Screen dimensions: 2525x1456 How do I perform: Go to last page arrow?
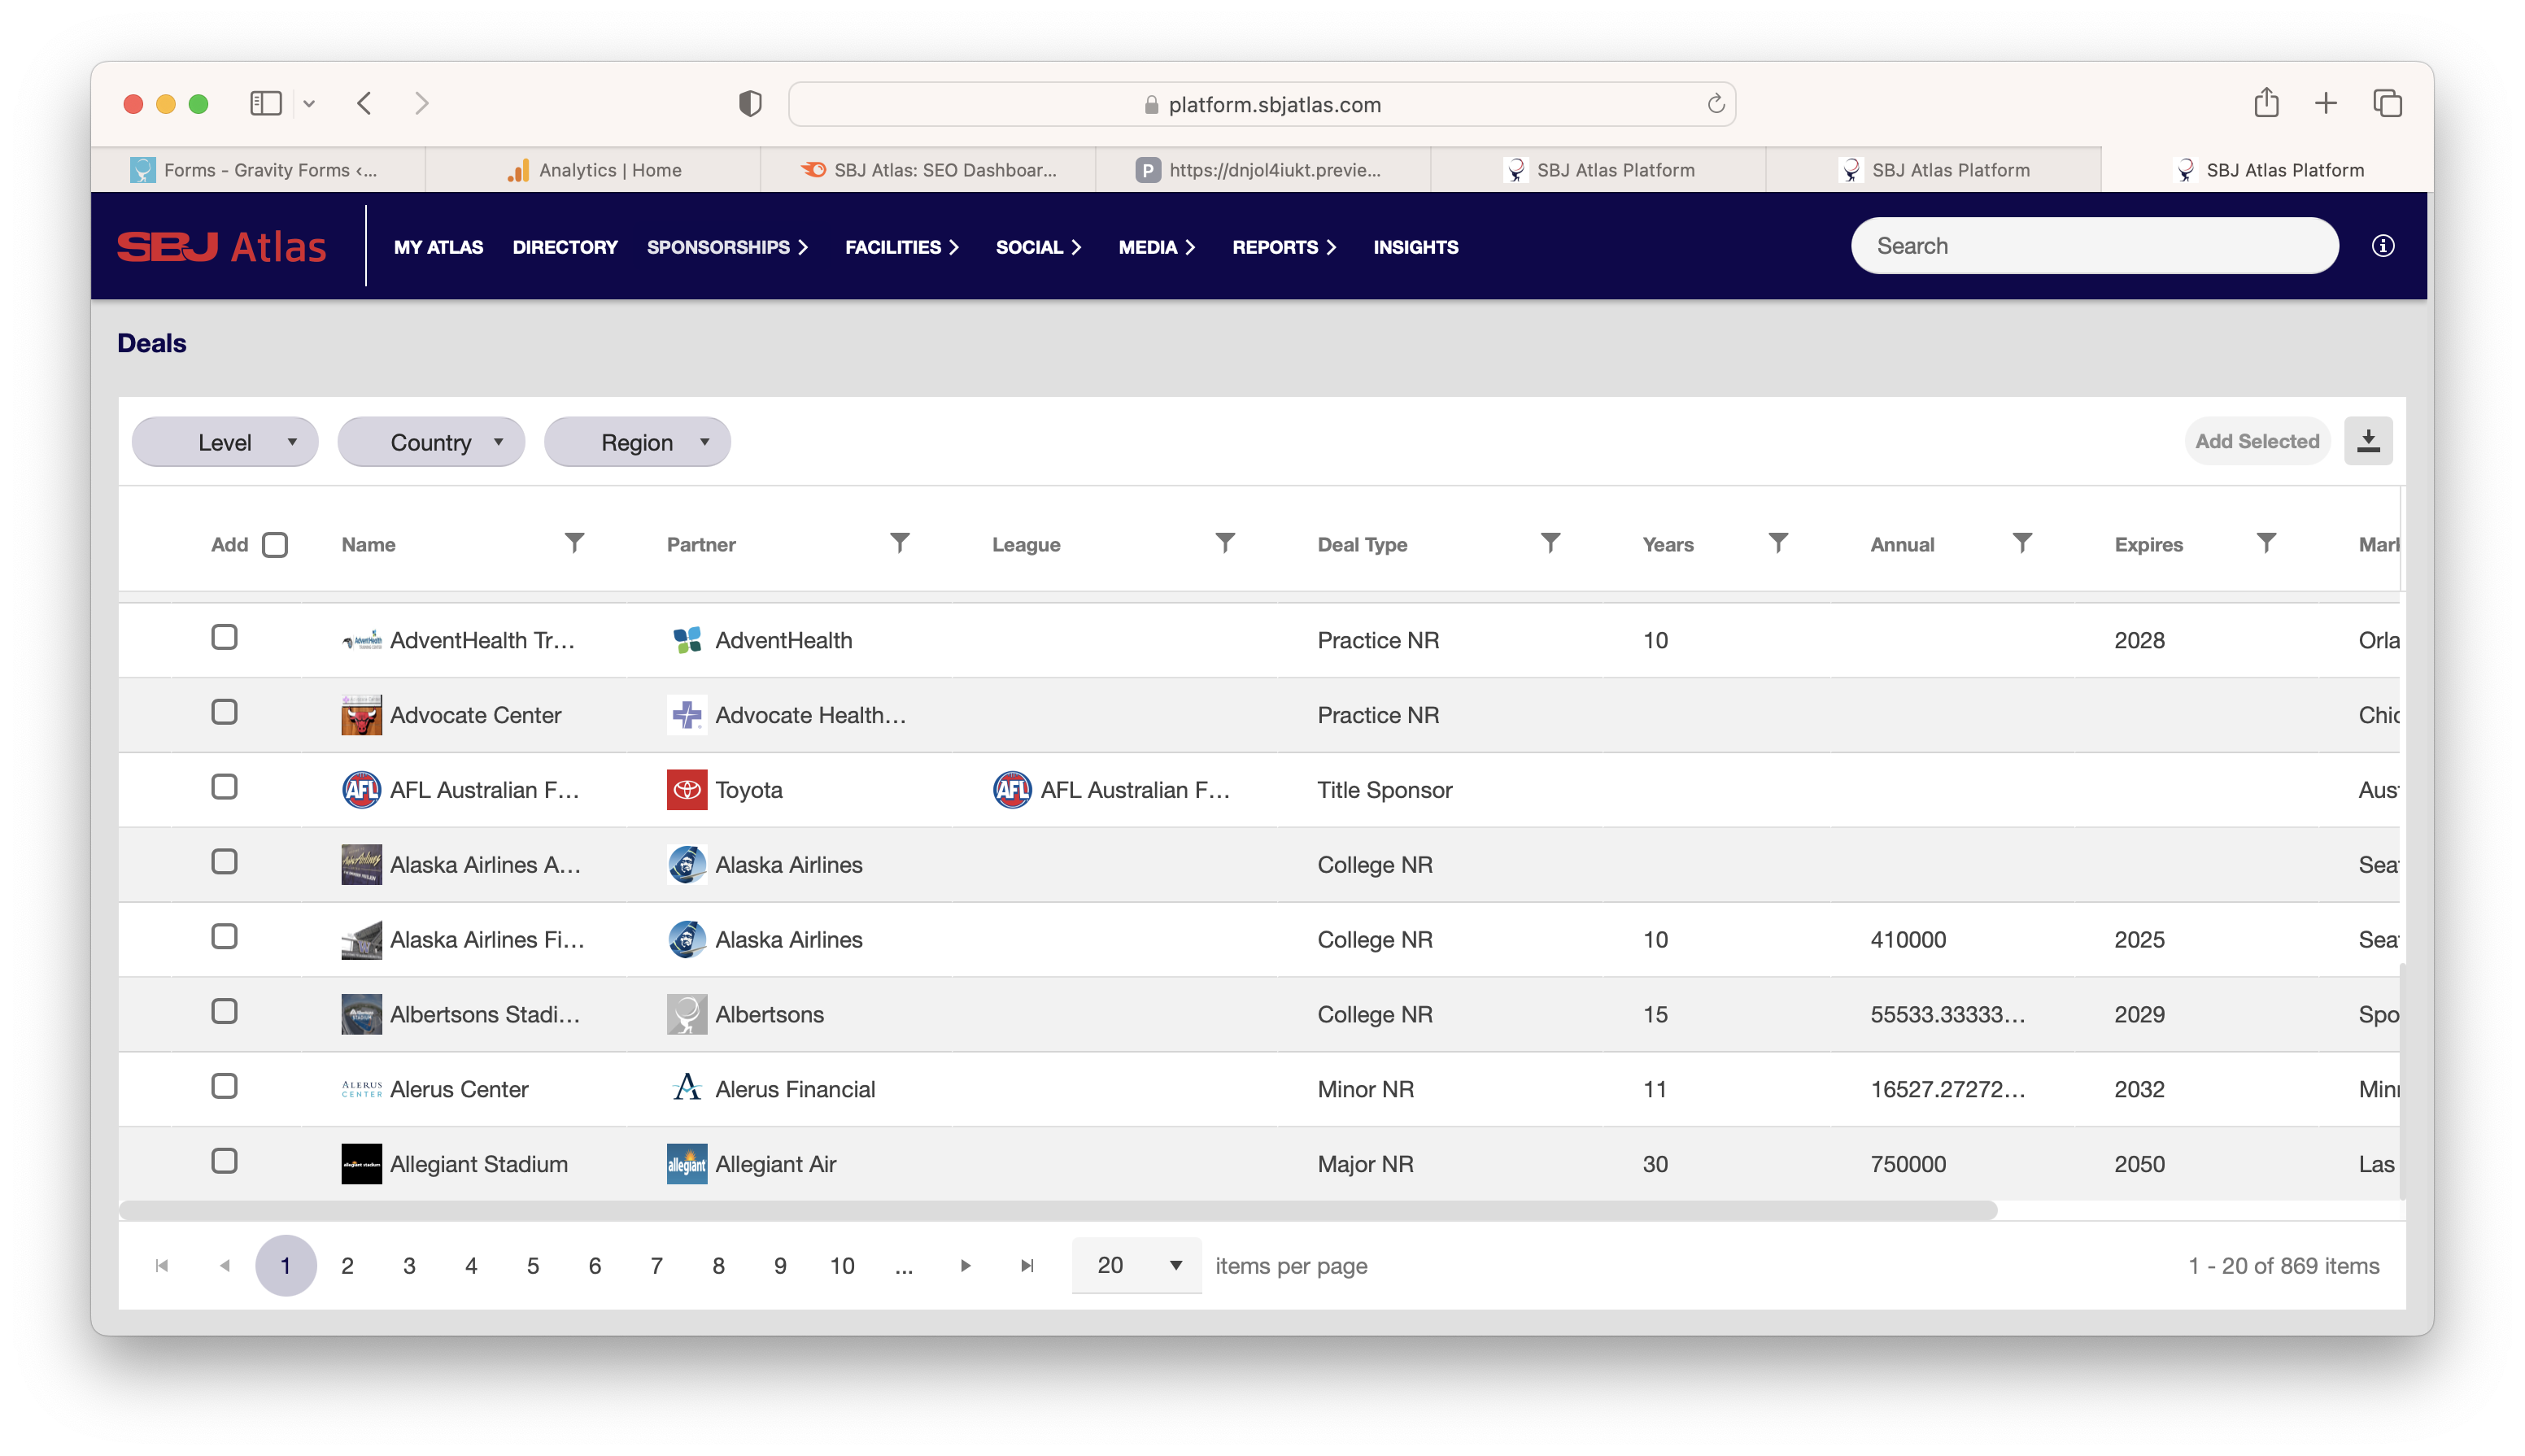[1026, 1265]
